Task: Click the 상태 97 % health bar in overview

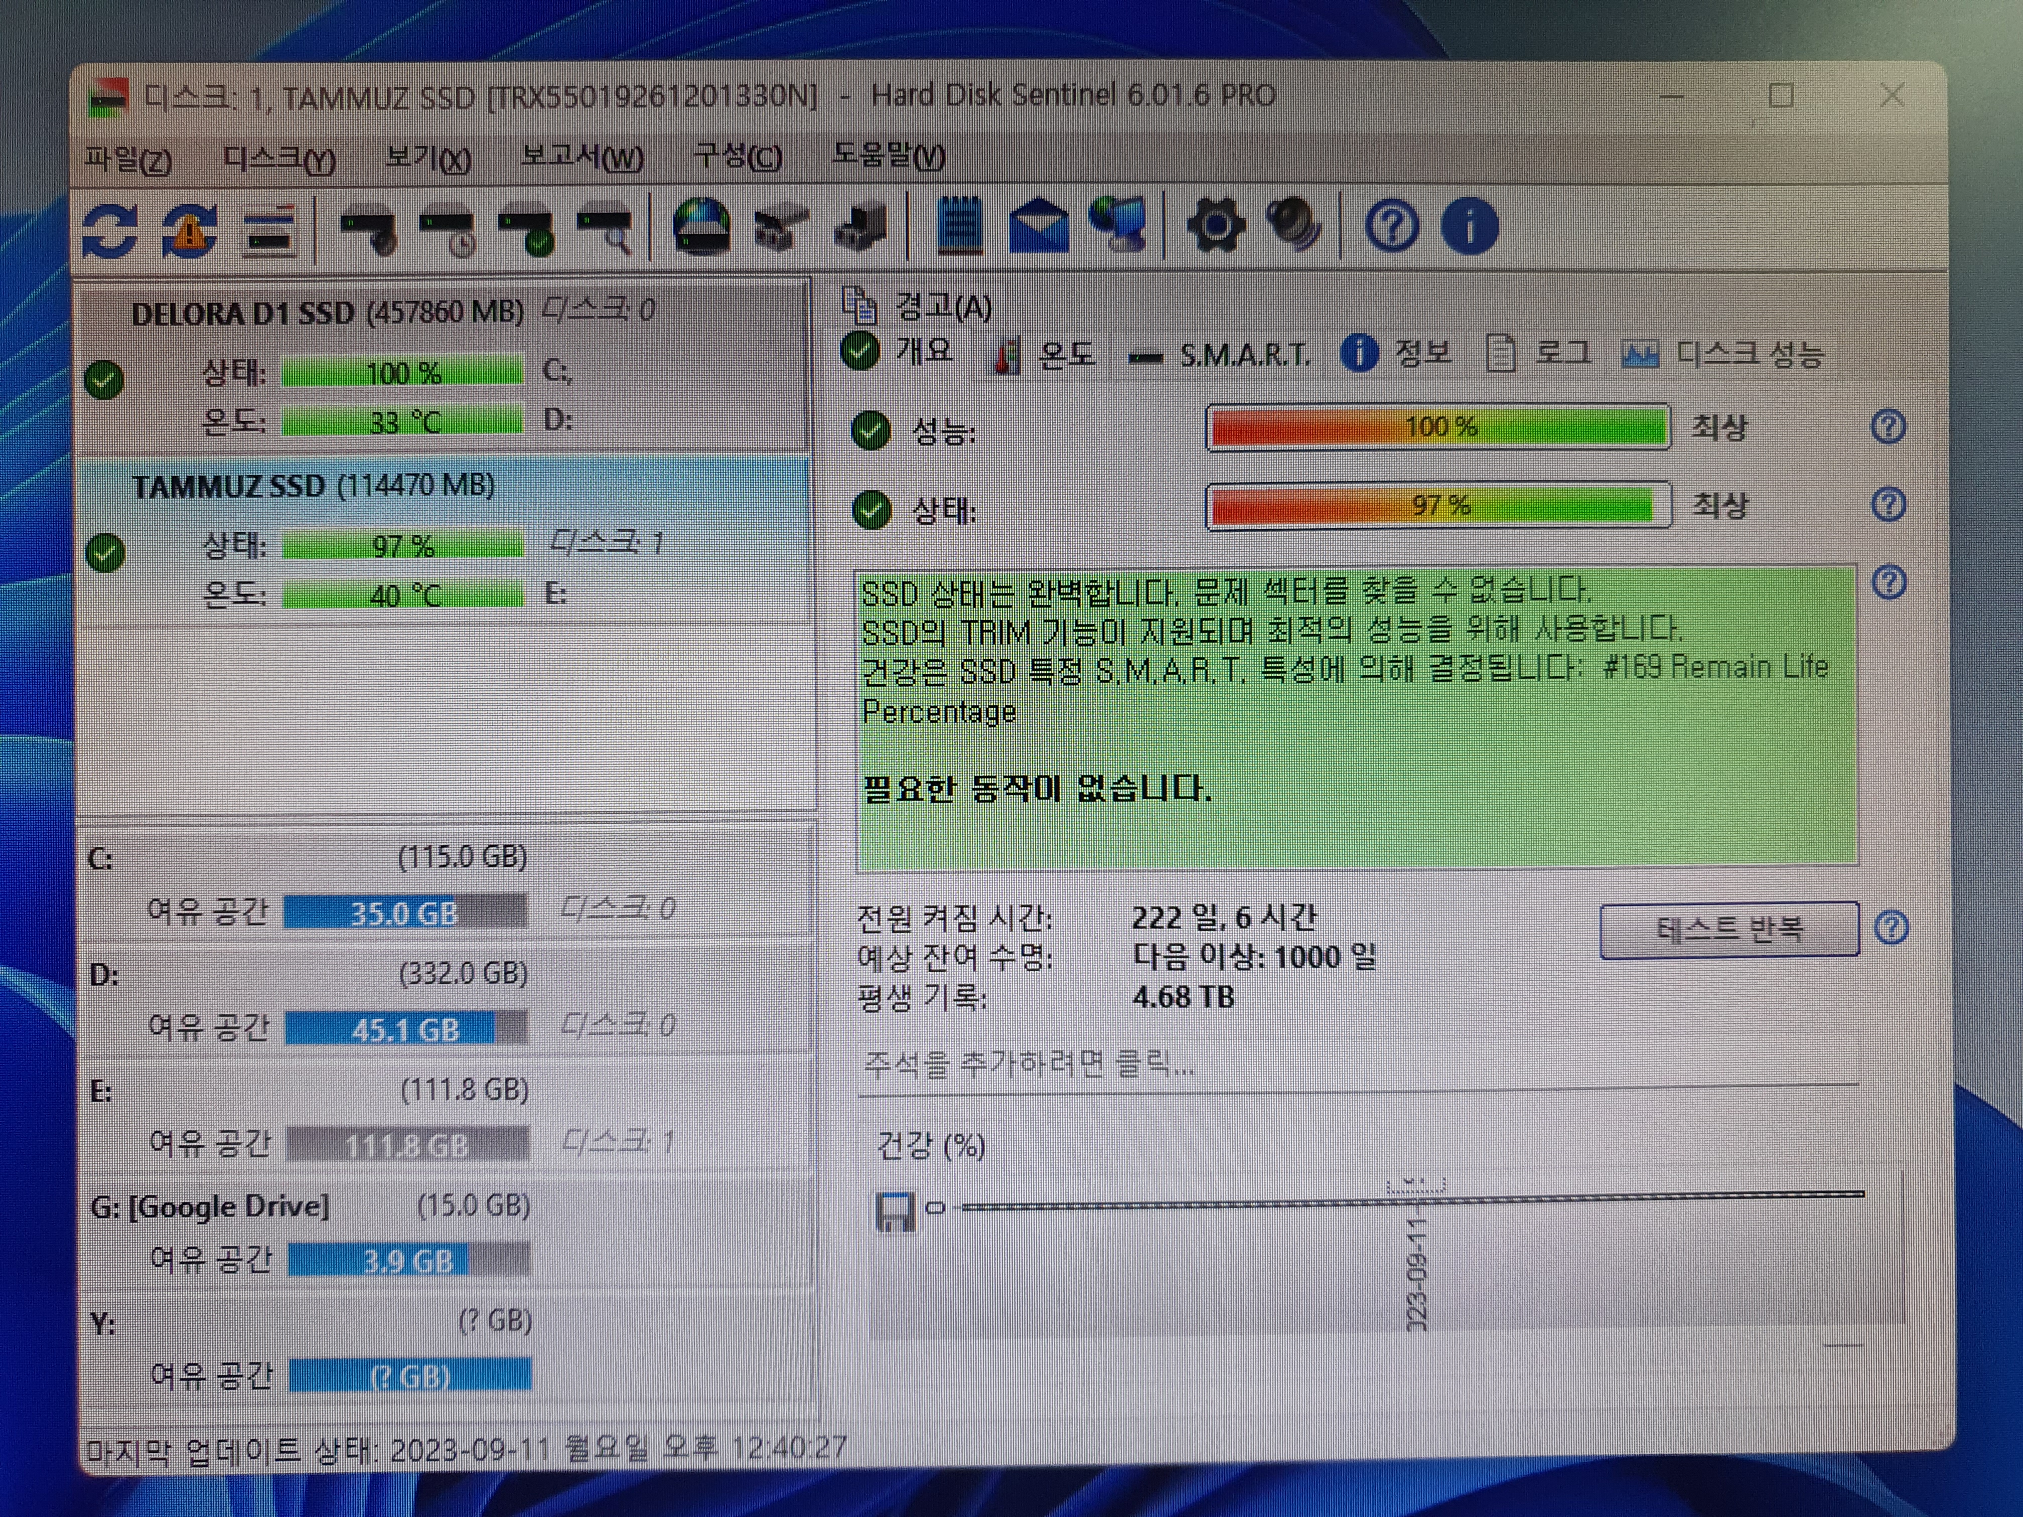Action: coord(1439,506)
